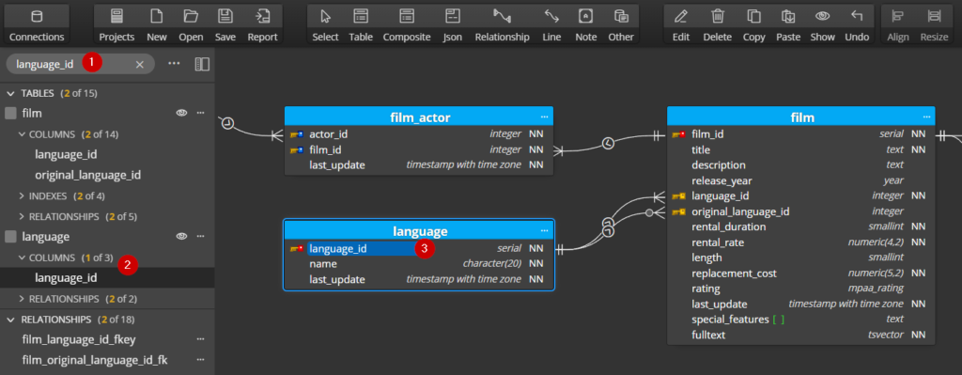Collapse language COLUMNS group
This screenshot has height=375, width=962.
[x=23, y=258]
